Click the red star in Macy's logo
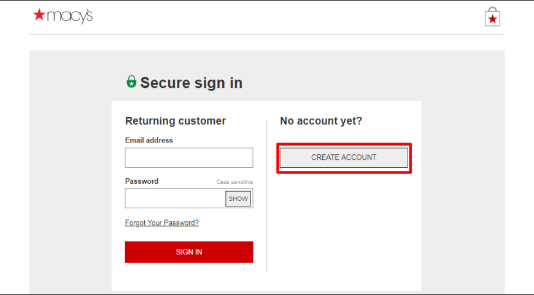This screenshot has width=534, height=295. (x=39, y=15)
